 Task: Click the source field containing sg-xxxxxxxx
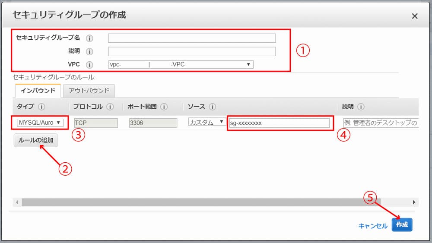pyautogui.click(x=279, y=123)
